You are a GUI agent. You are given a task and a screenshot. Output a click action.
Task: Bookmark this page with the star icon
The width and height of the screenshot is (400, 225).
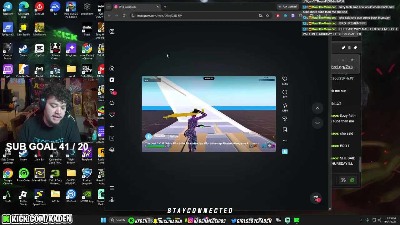(267, 16)
